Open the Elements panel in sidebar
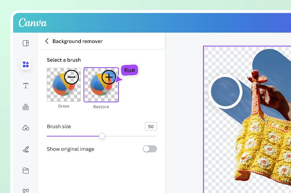The width and height of the screenshot is (291, 193). pos(26,64)
